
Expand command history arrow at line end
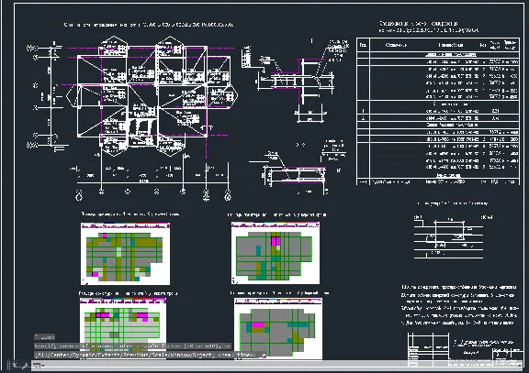coord(264,356)
